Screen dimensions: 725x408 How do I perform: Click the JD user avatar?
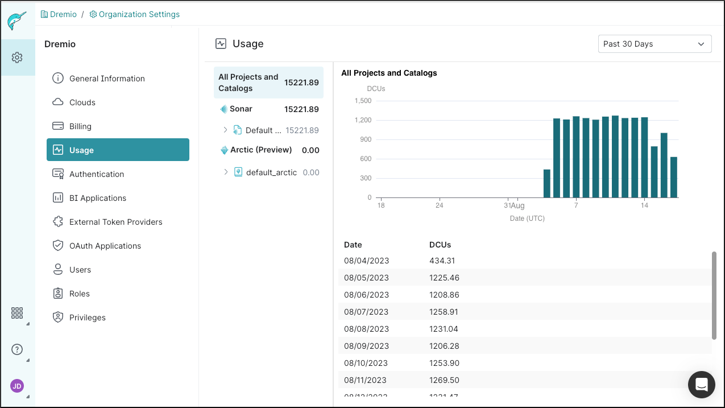[17, 386]
